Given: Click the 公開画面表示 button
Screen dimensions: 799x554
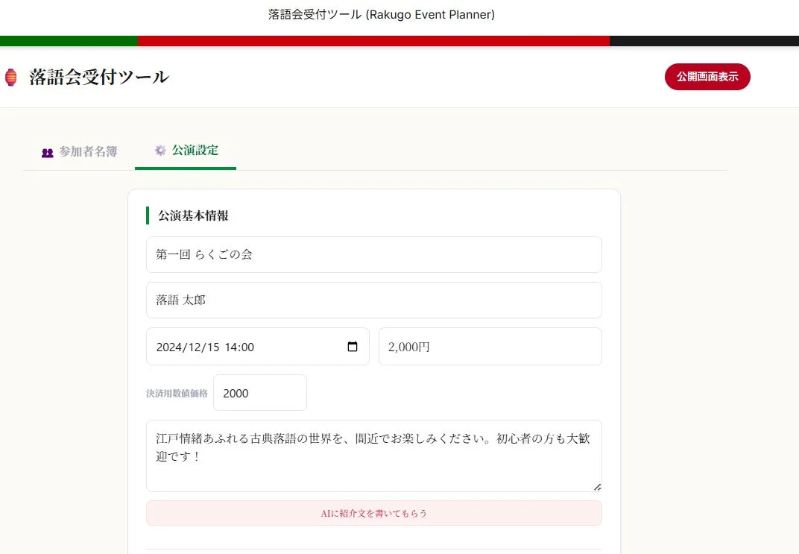Looking at the screenshot, I should pos(707,77).
